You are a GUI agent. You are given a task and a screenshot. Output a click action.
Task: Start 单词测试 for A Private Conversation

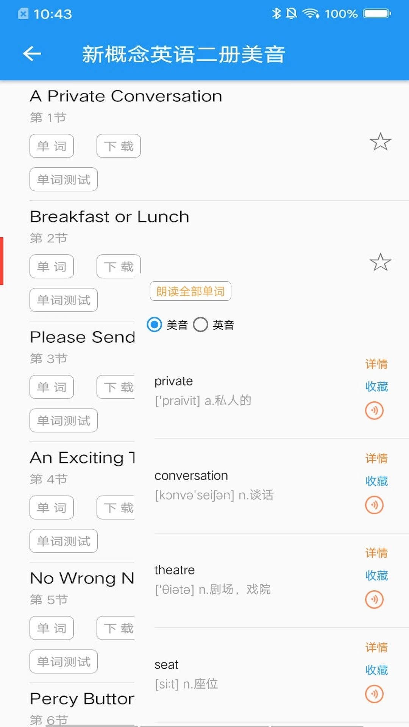click(x=64, y=179)
